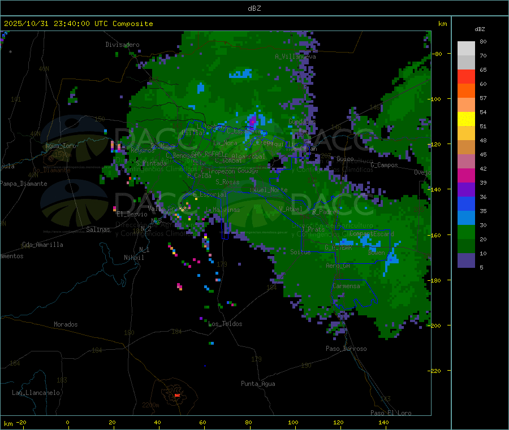Image resolution: width=509 pixels, height=430 pixels.
Task: Click the amber 51 dBZ legend swatch
Action: pos(466,133)
